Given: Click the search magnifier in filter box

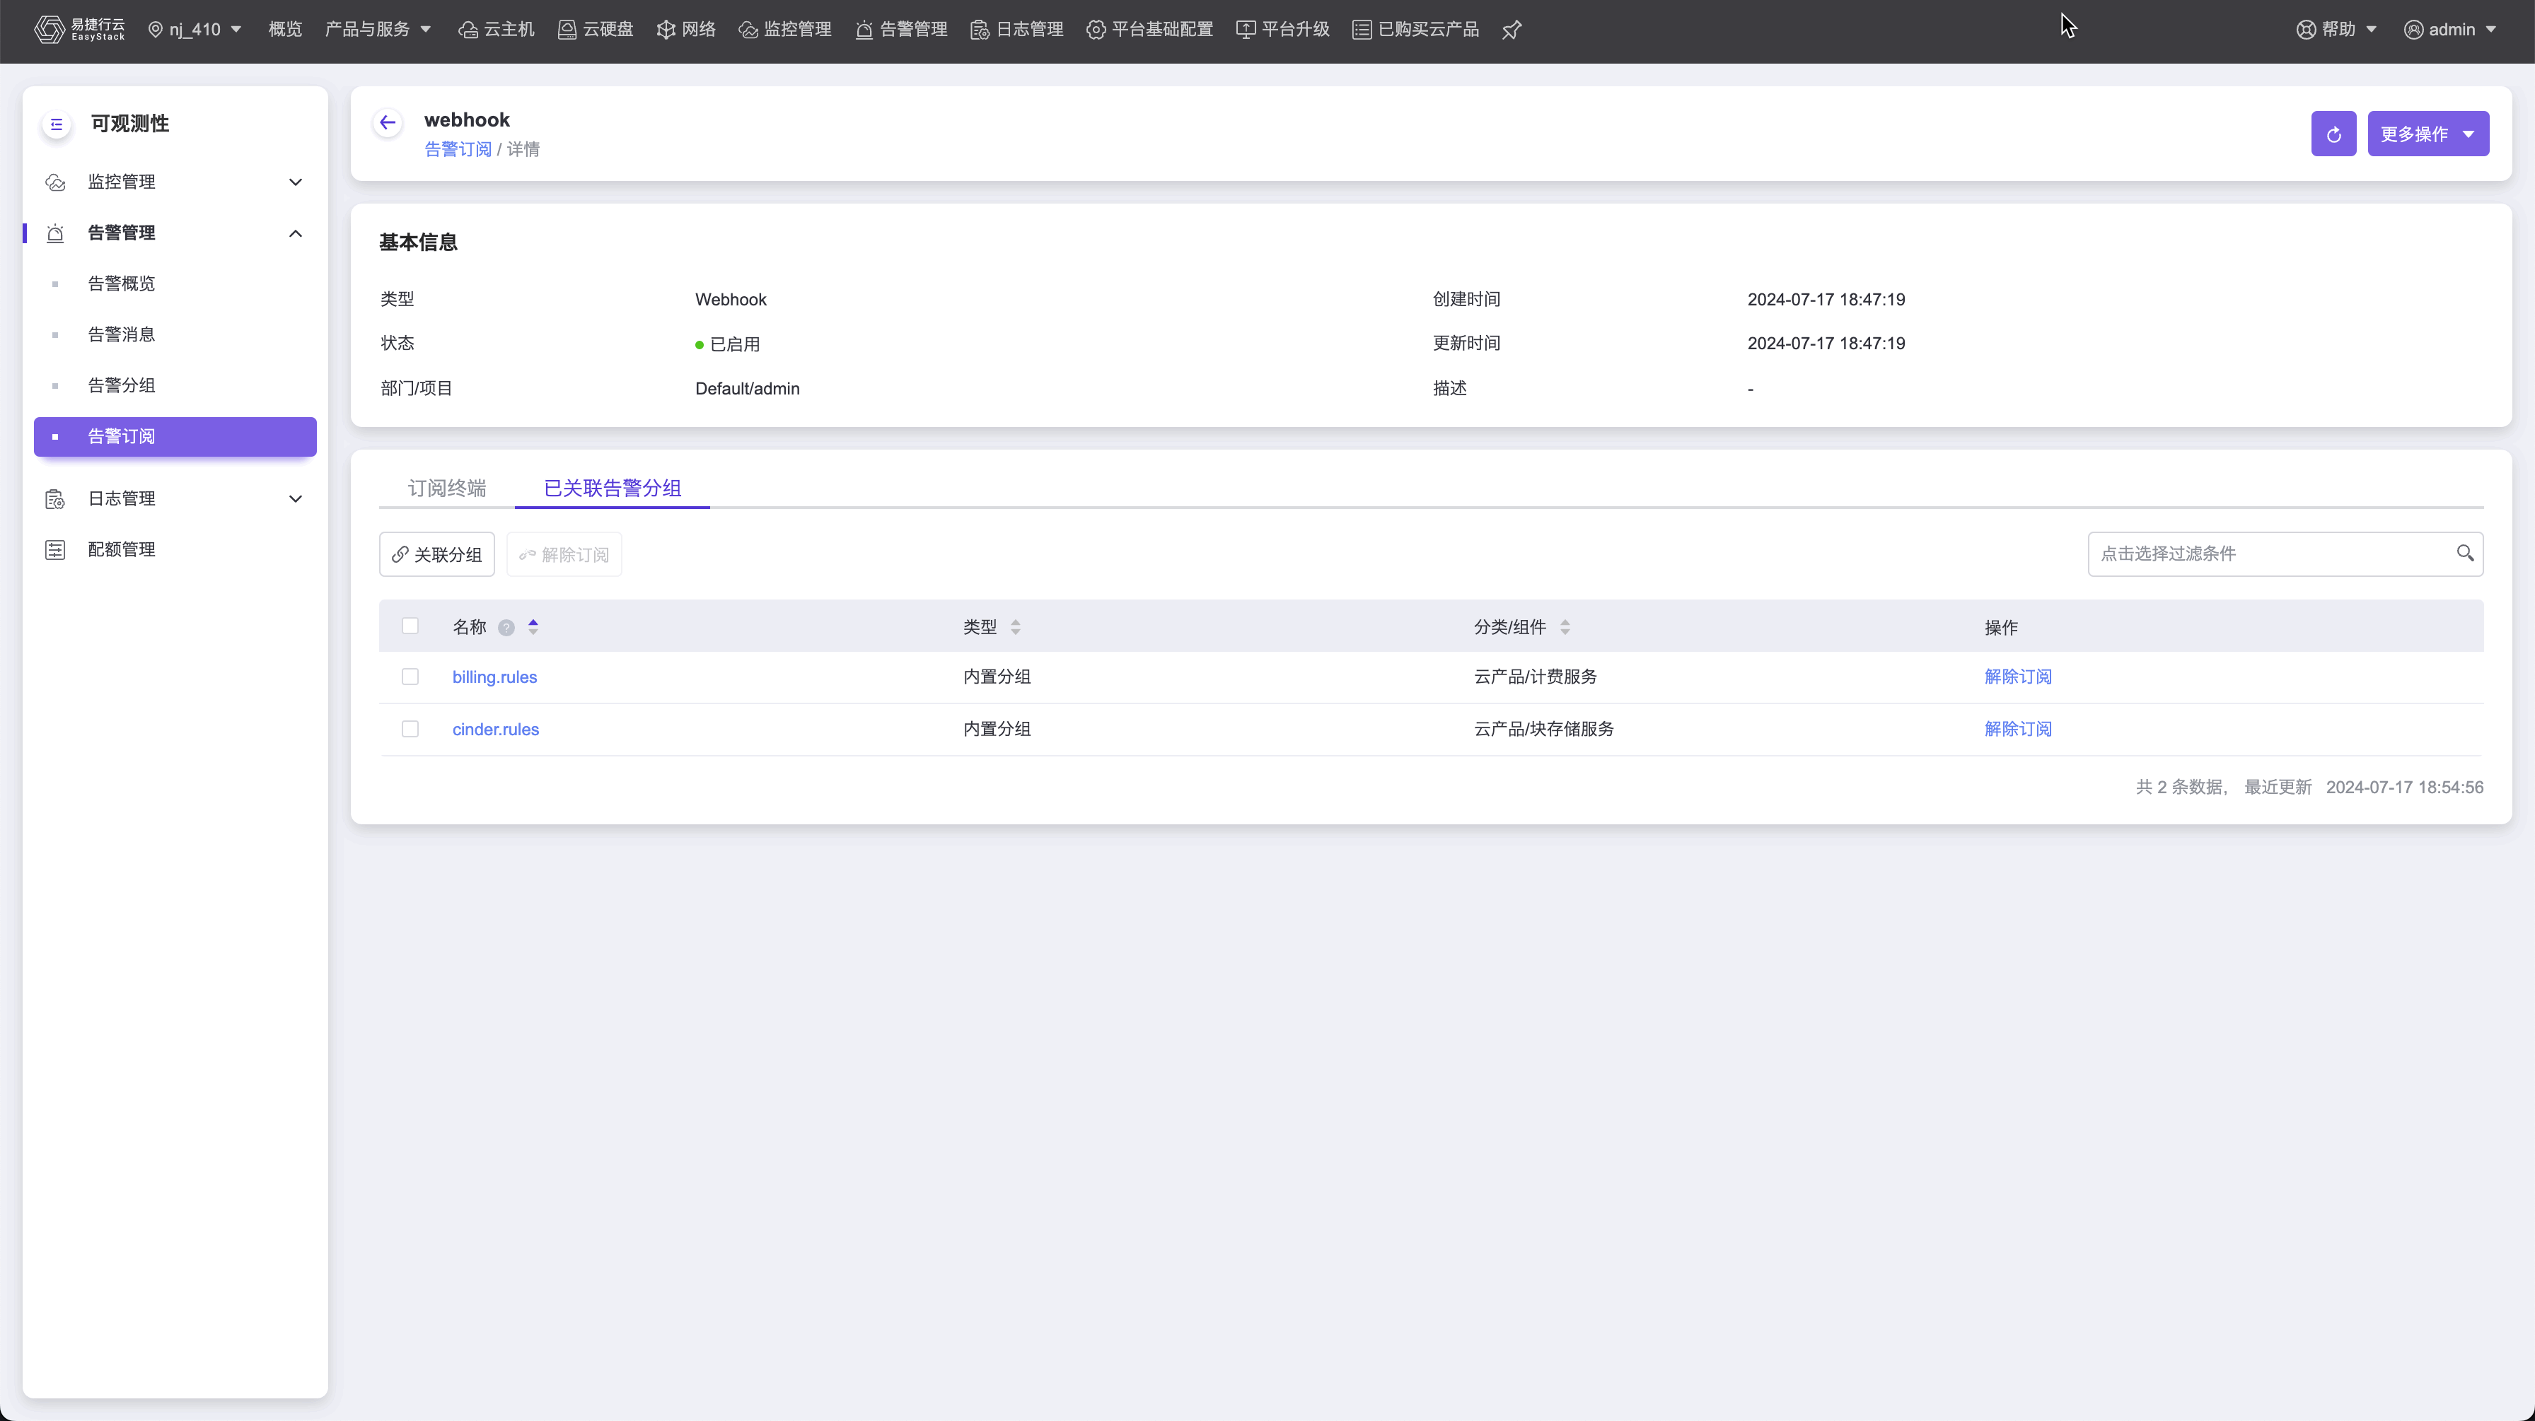Looking at the screenshot, I should (2464, 554).
